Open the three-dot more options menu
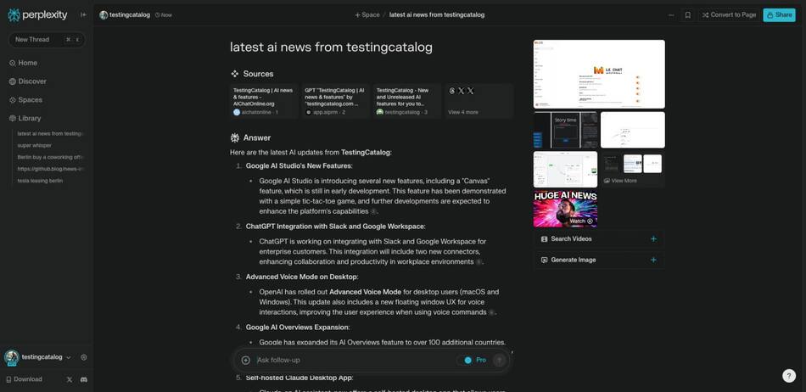This screenshot has height=392, width=806. pyautogui.click(x=671, y=14)
